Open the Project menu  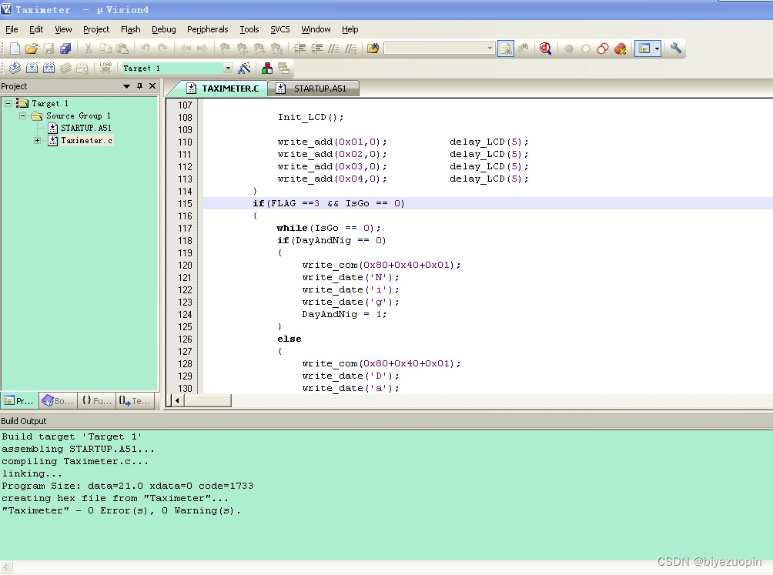point(96,29)
